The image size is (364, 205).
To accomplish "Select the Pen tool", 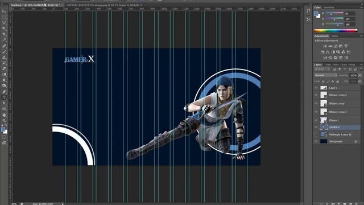I will pos(4,92).
